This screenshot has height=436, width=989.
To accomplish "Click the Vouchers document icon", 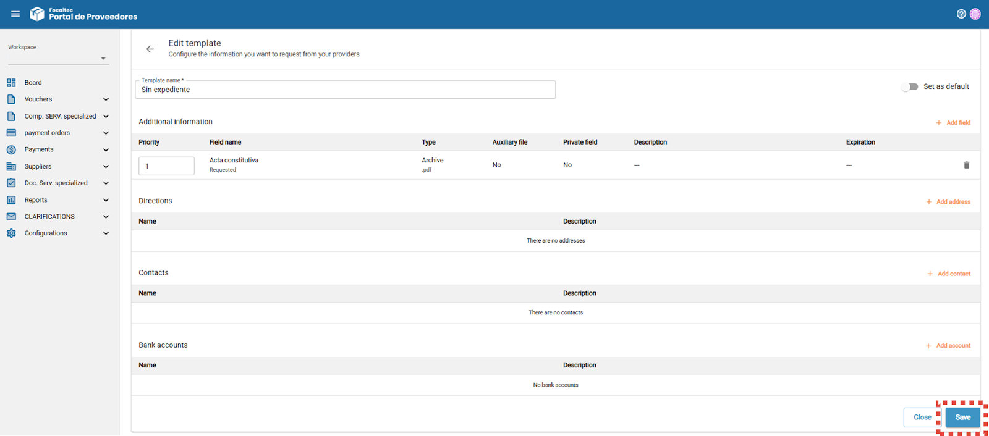I will click(11, 99).
